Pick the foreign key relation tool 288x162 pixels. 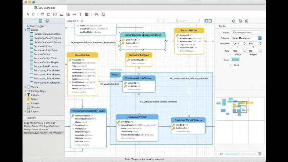point(74,14)
